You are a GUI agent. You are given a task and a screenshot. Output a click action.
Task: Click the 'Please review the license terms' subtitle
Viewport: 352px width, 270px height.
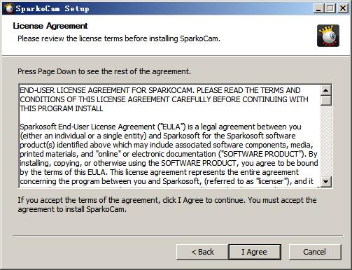(119, 38)
